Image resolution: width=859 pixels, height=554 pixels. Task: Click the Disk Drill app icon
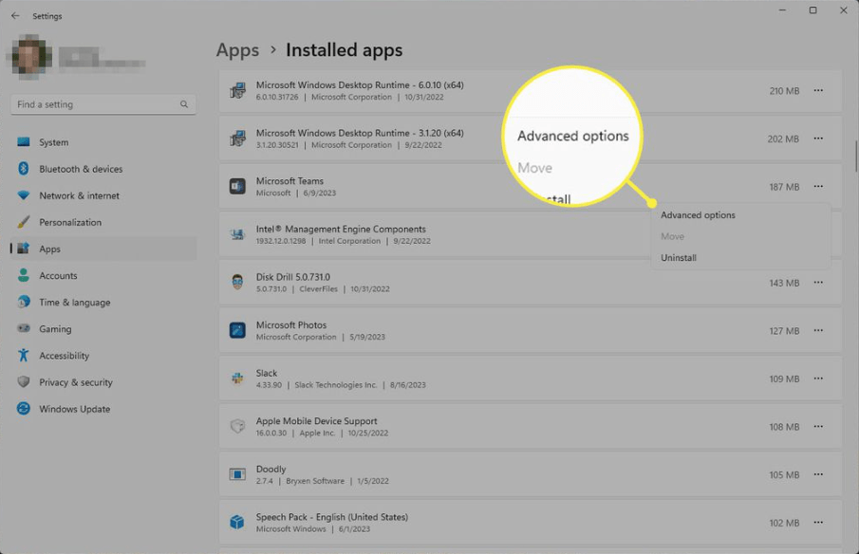pyautogui.click(x=237, y=283)
